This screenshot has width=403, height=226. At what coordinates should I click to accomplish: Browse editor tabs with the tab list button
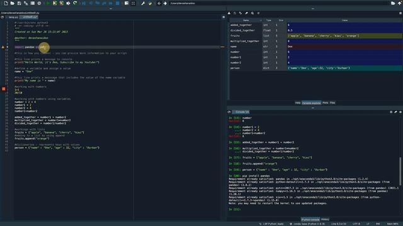click(3, 17)
